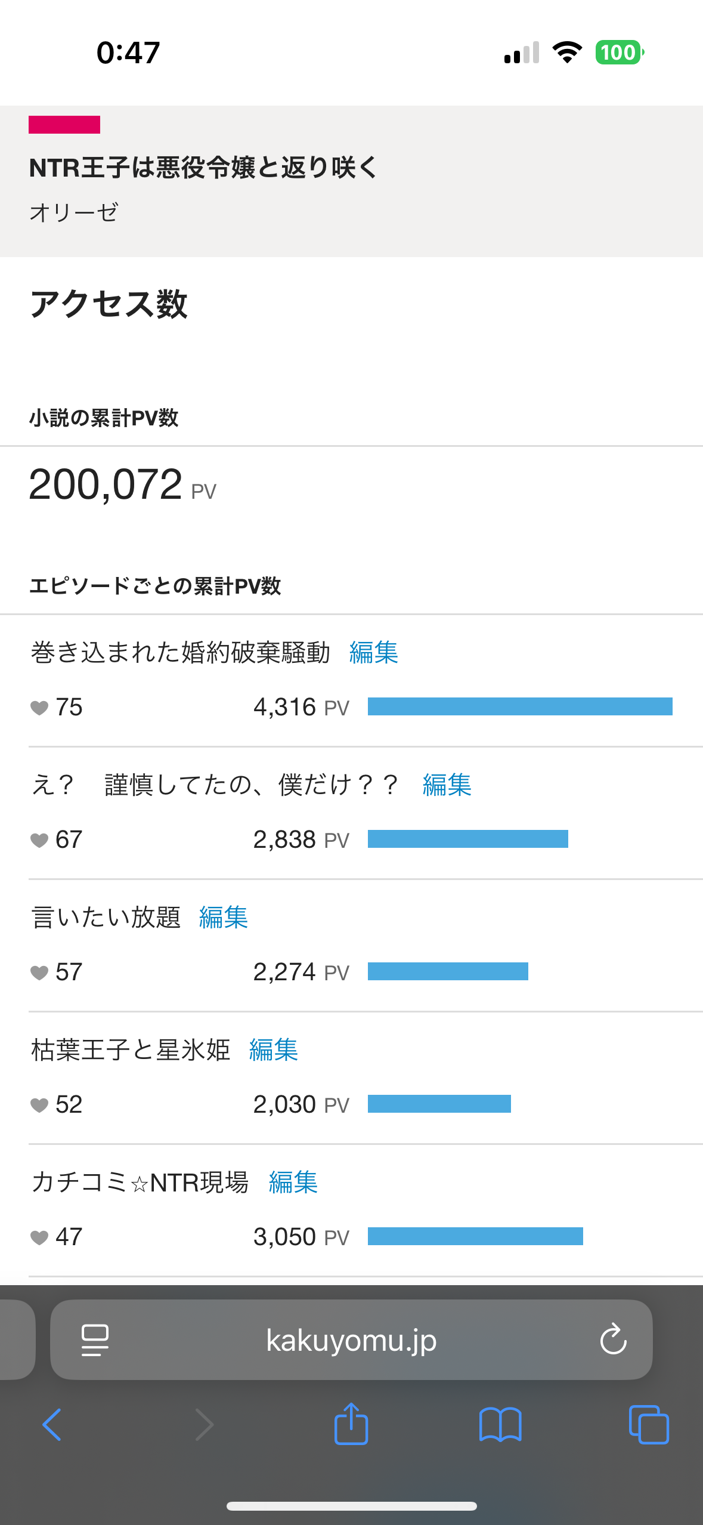
Task: Tap the kakuyomu.jp address field
Action: [x=351, y=1340]
